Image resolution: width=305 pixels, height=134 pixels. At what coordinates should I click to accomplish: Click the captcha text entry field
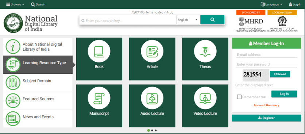(x=266, y=85)
